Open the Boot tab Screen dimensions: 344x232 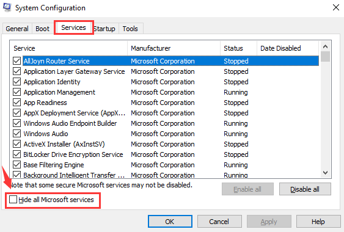(x=43, y=29)
